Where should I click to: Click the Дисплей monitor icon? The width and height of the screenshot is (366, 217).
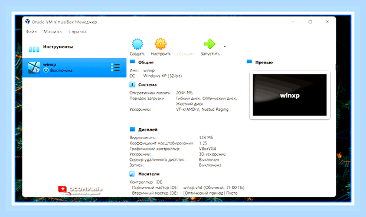click(x=132, y=129)
